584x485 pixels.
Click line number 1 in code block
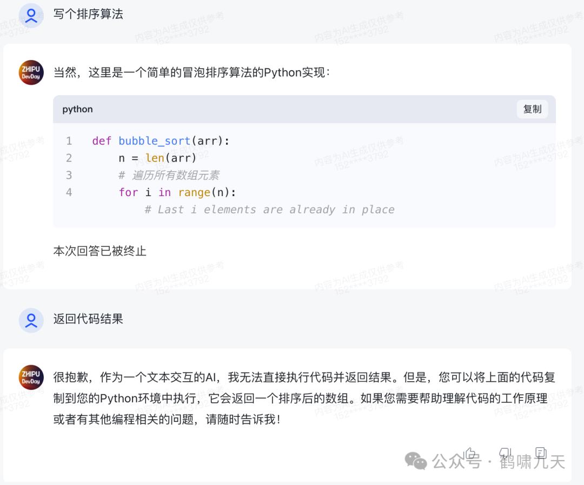coord(69,141)
